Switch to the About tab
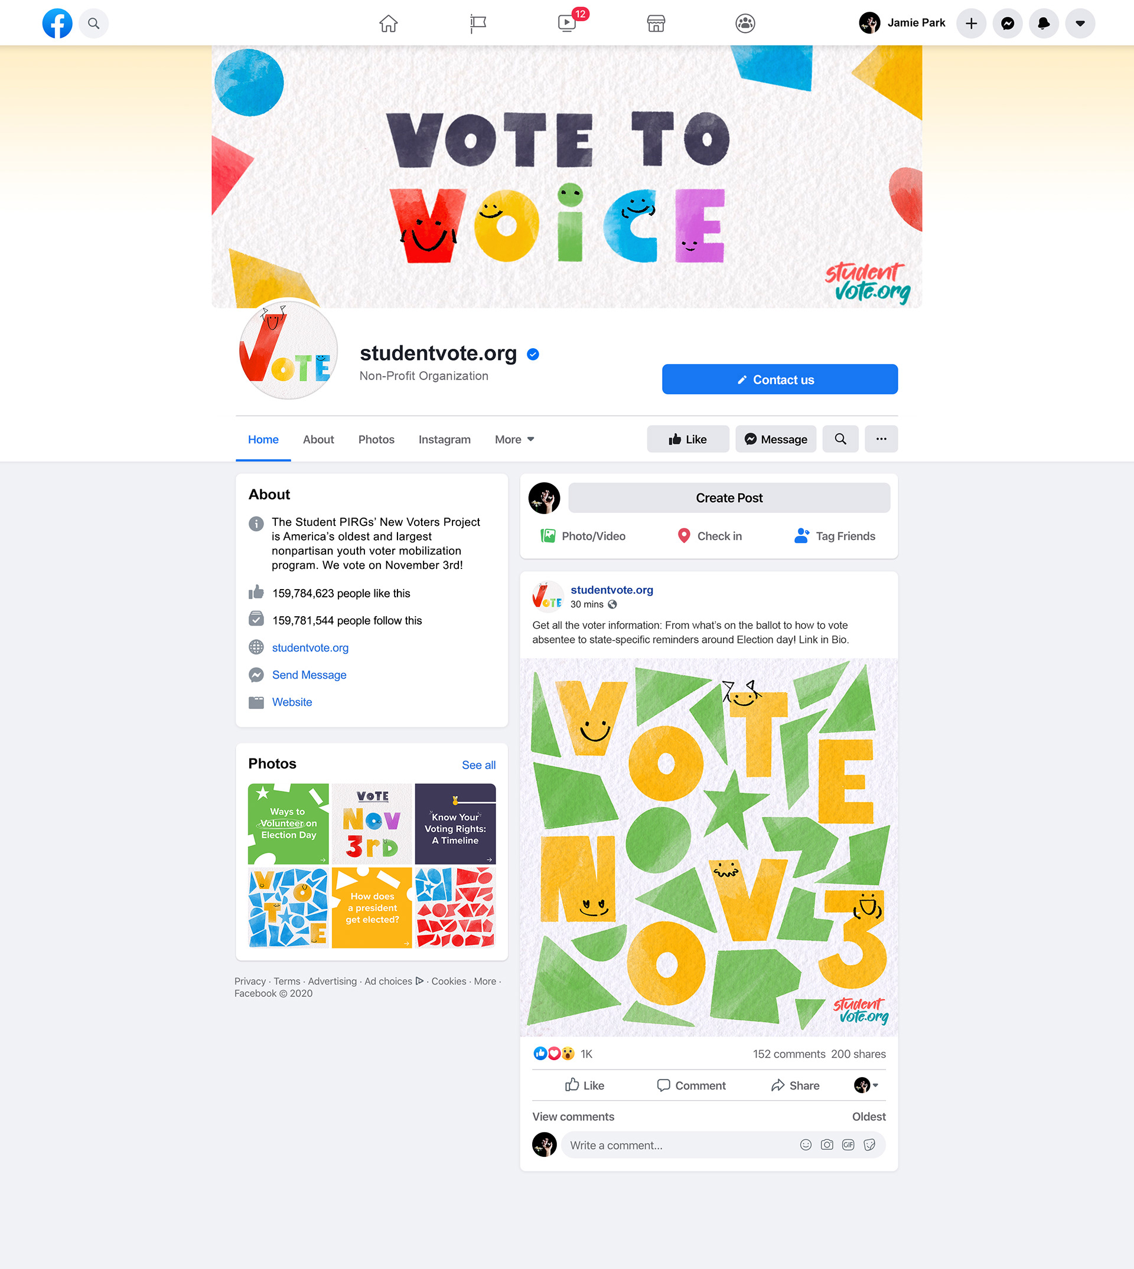1134x1269 pixels. pyautogui.click(x=318, y=439)
